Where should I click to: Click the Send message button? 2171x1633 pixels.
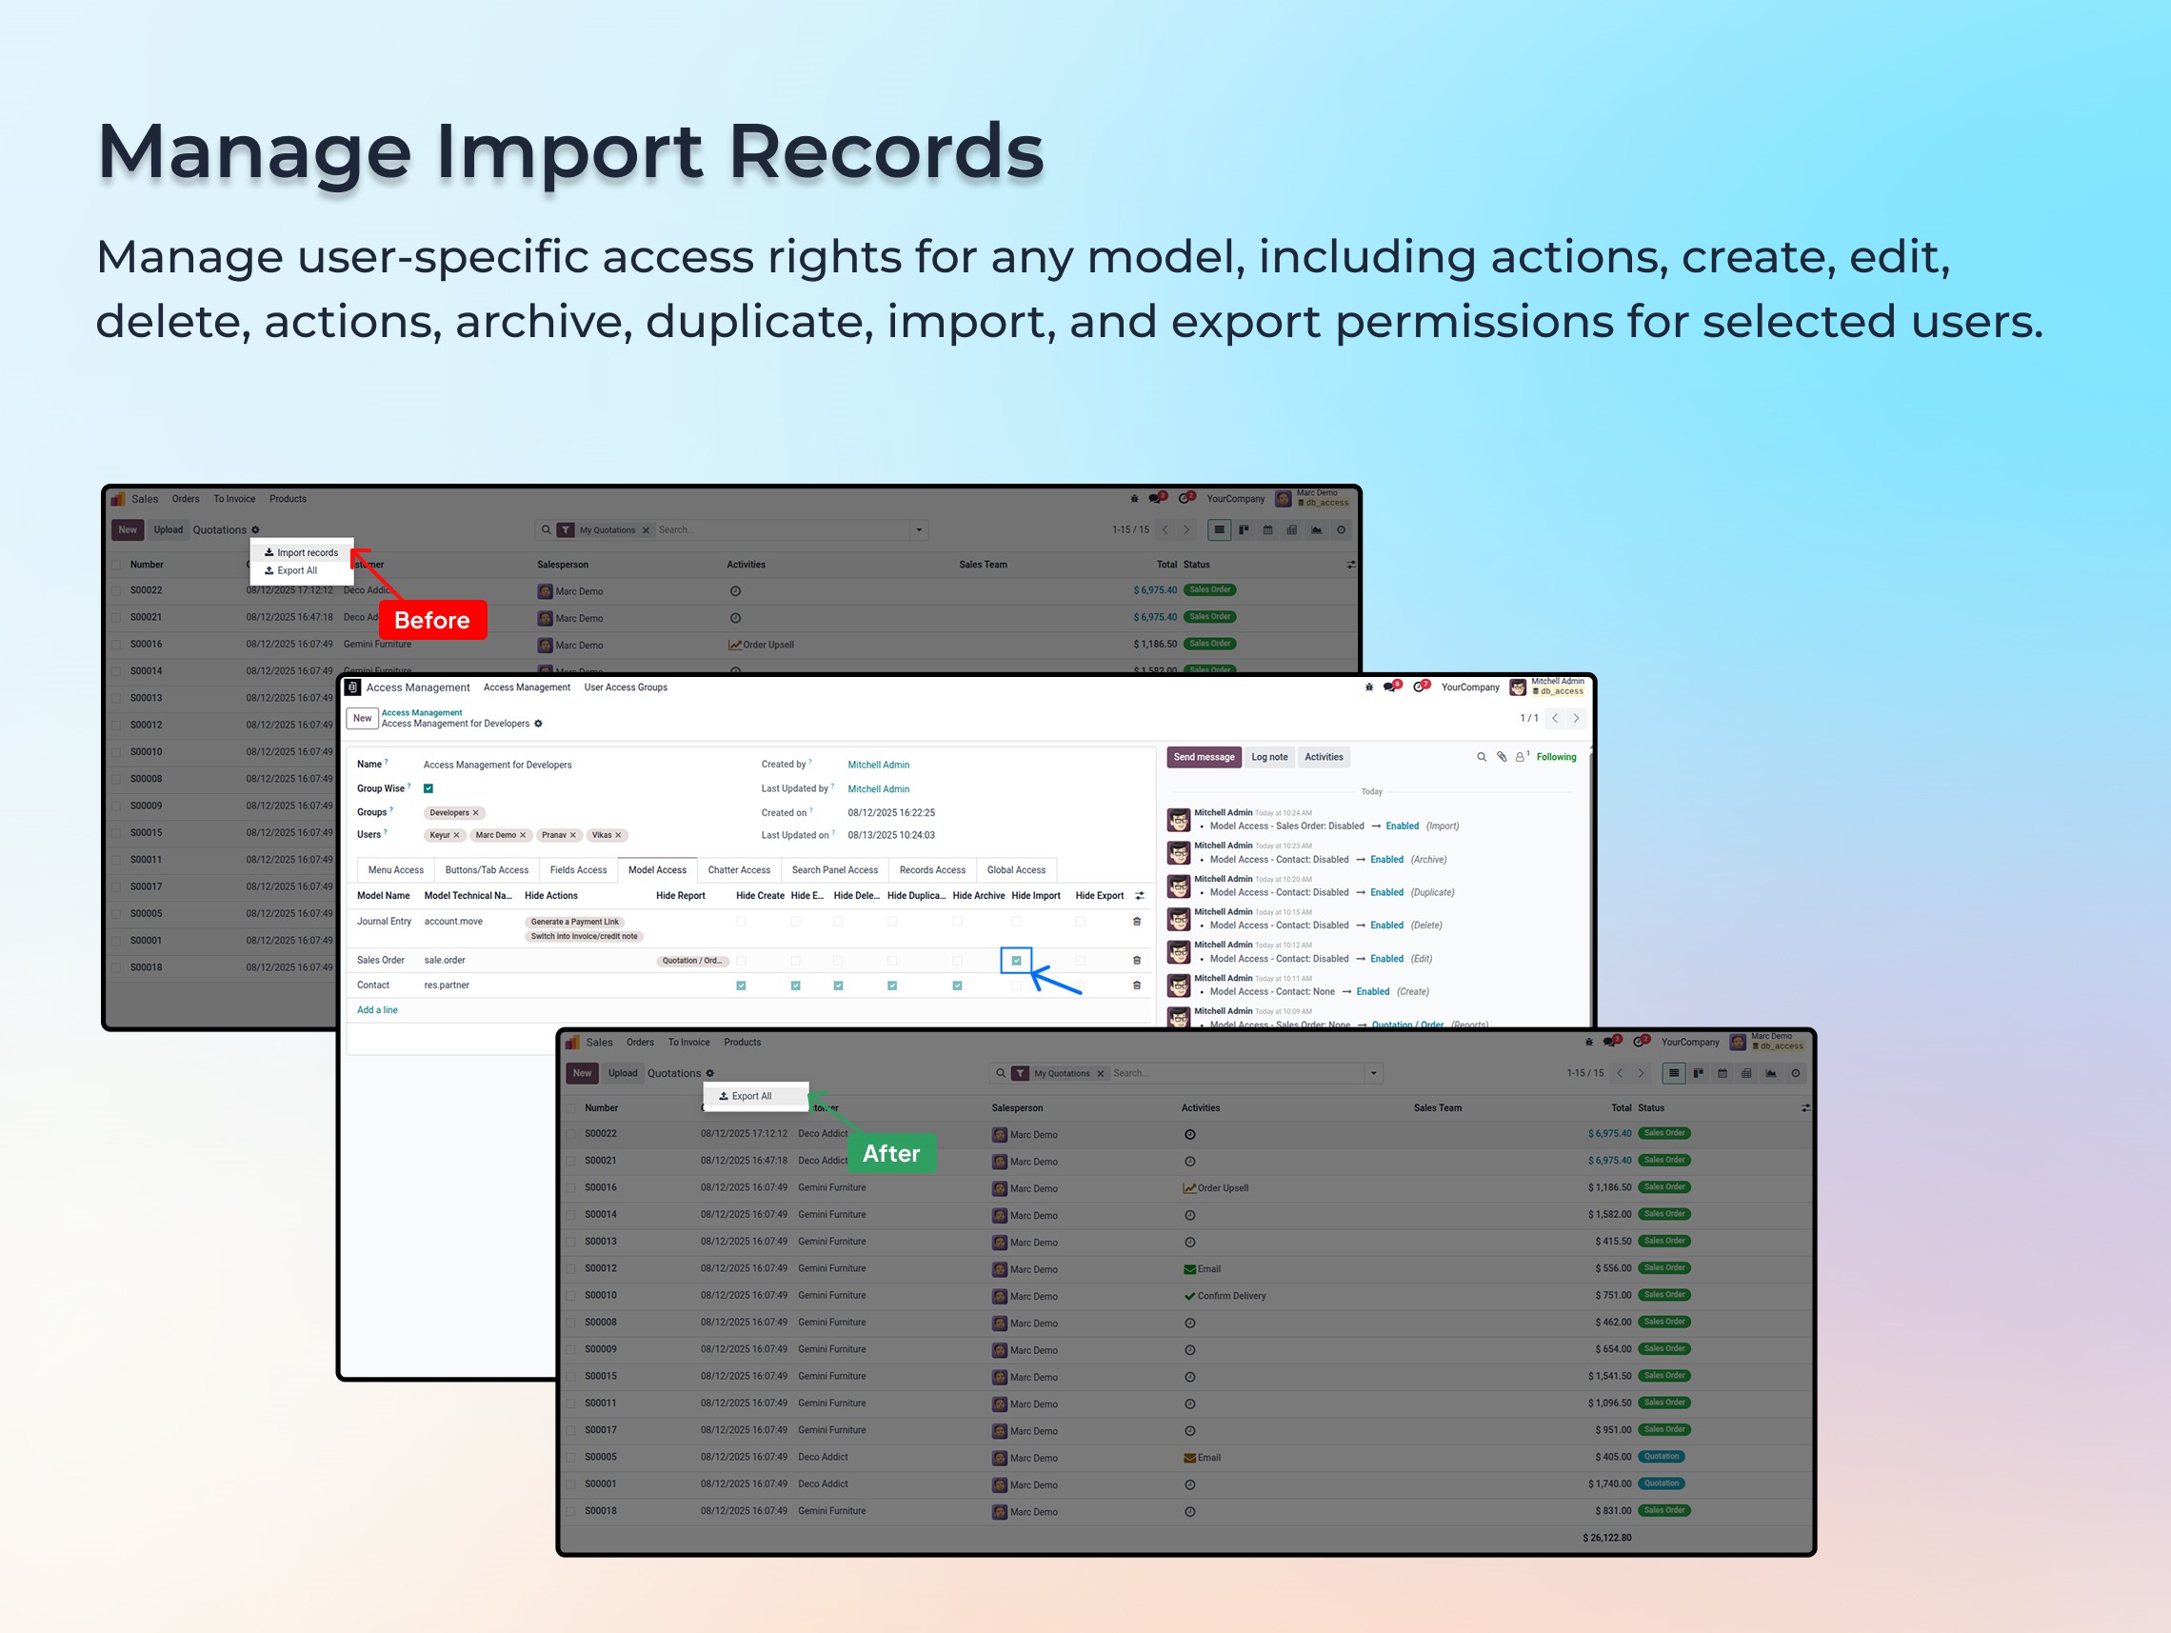[x=1204, y=757]
